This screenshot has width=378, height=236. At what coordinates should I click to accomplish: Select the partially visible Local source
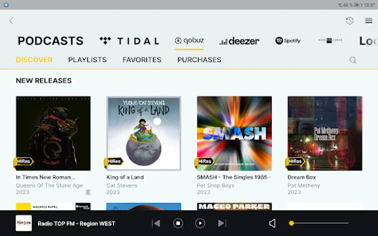369,41
